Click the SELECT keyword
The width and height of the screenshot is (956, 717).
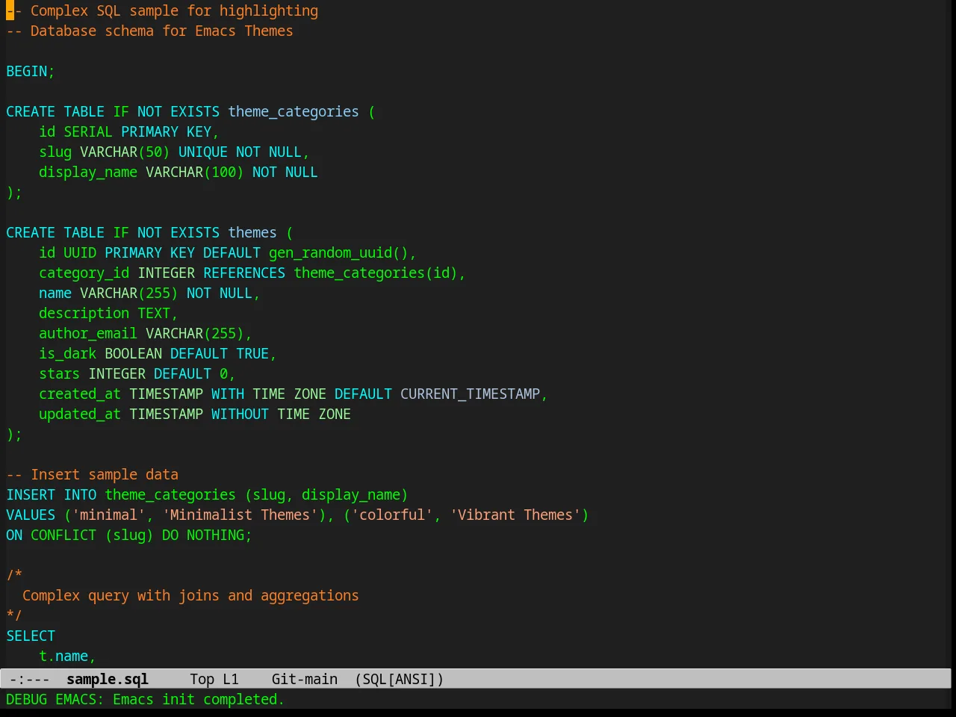click(x=31, y=636)
